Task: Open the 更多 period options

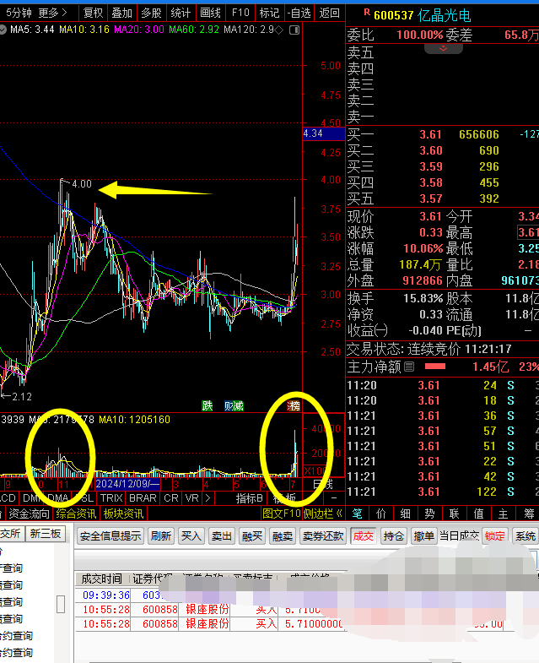Action: [x=53, y=14]
